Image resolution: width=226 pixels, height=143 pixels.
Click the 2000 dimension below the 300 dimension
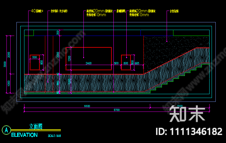[58, 55]
